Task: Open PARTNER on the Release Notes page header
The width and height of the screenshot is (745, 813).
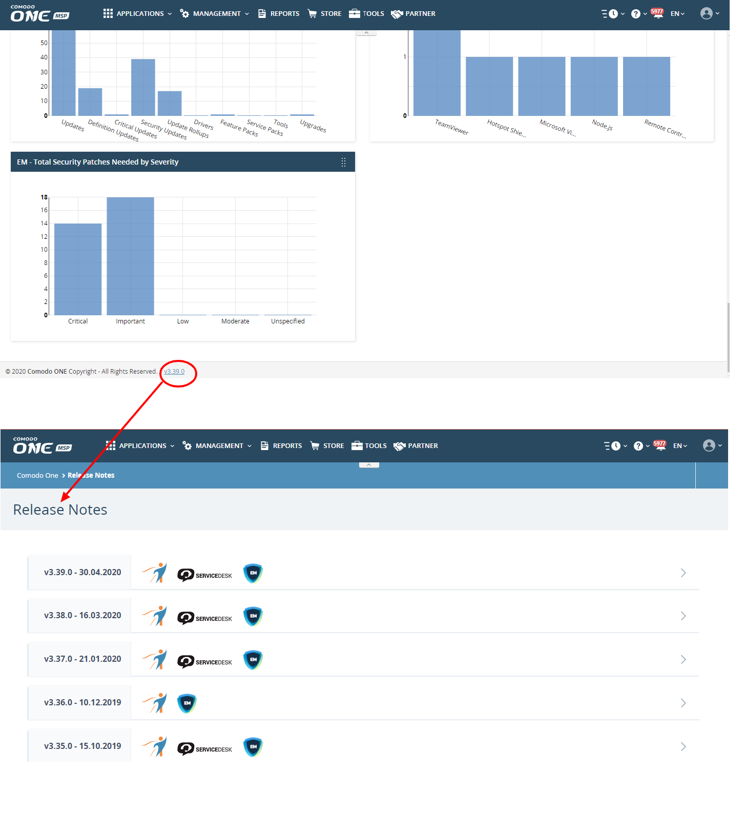Action: [416, 446]
